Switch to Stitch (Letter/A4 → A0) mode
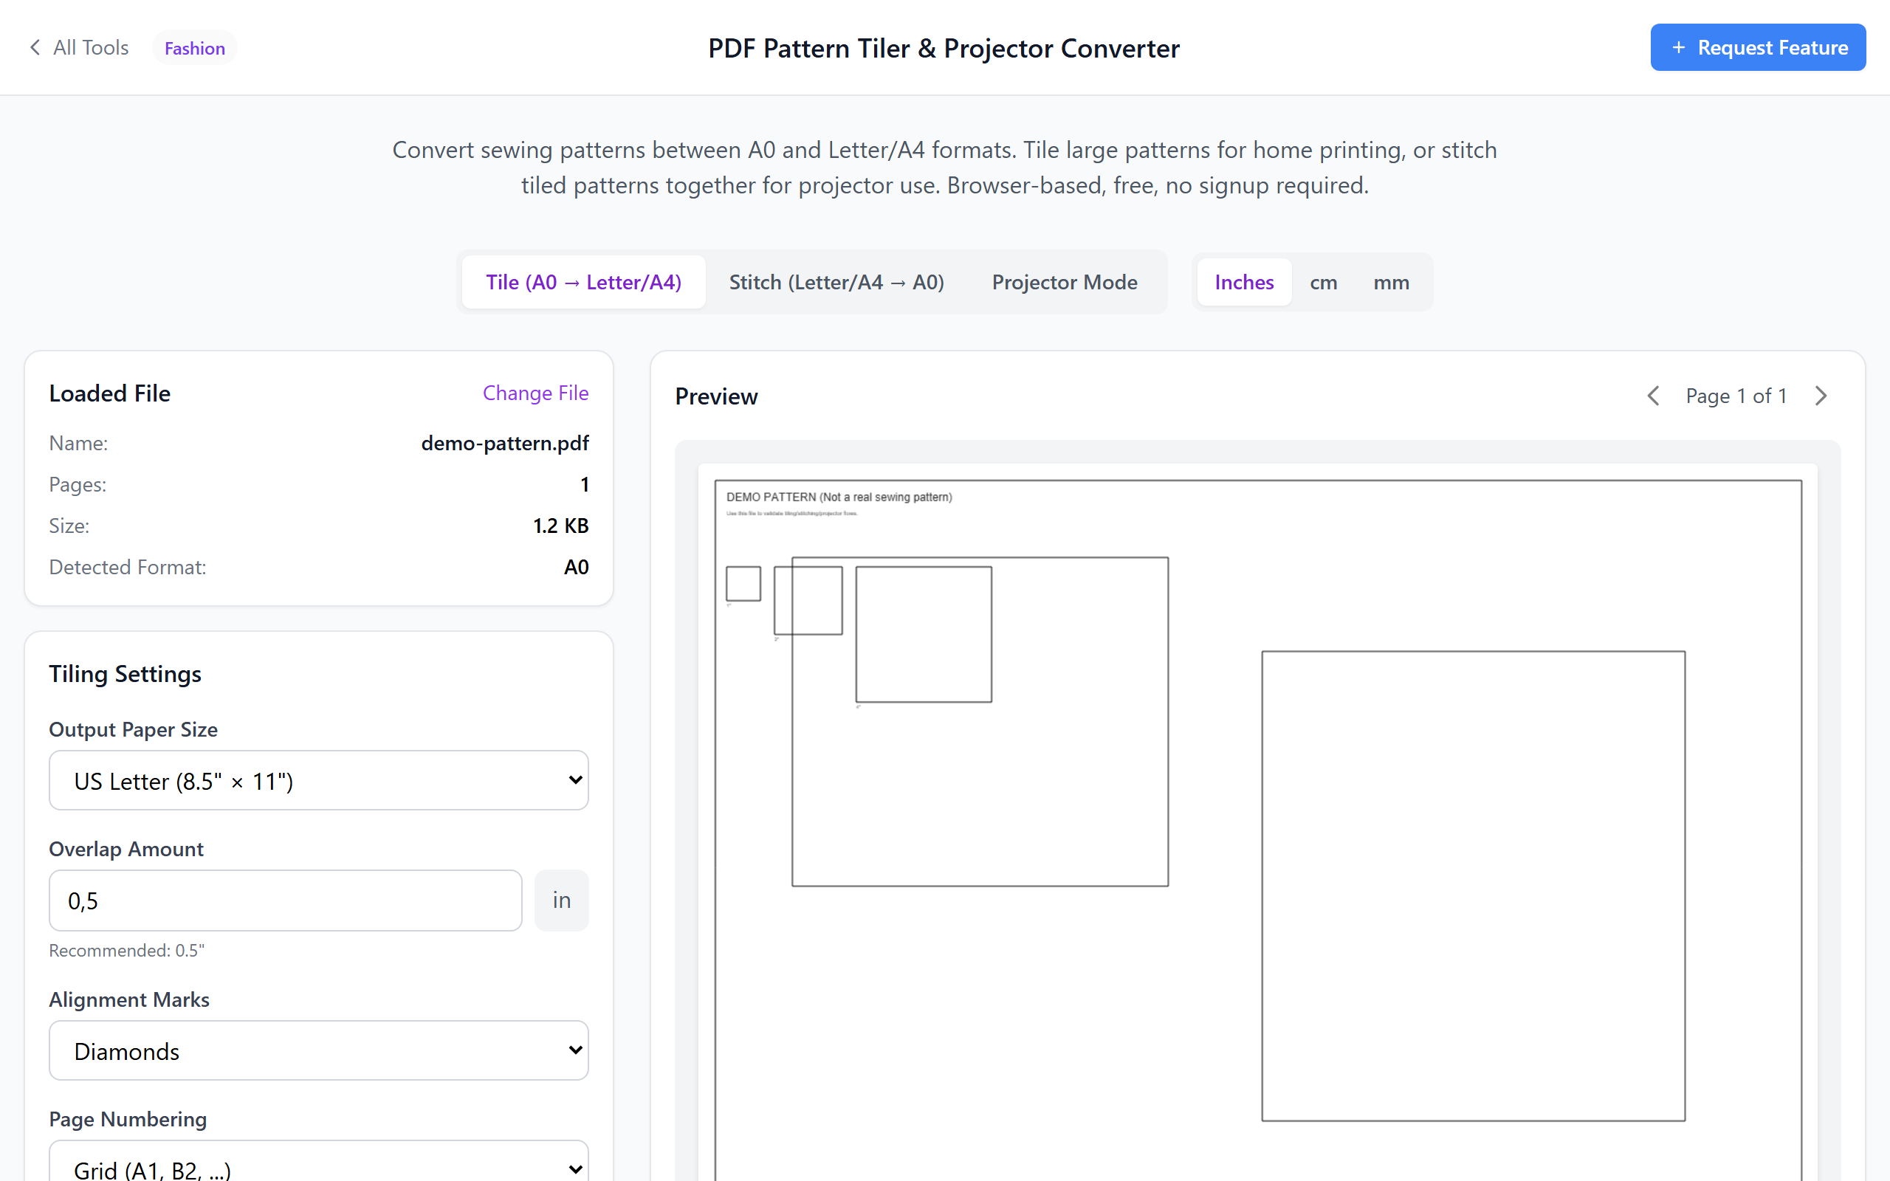Image resolution: width=1890 pixels, height=1181 pixels. tap(836, 282)
